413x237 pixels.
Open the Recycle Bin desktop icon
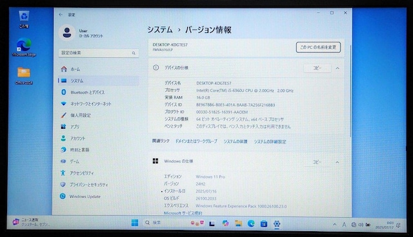coord(24,19)
